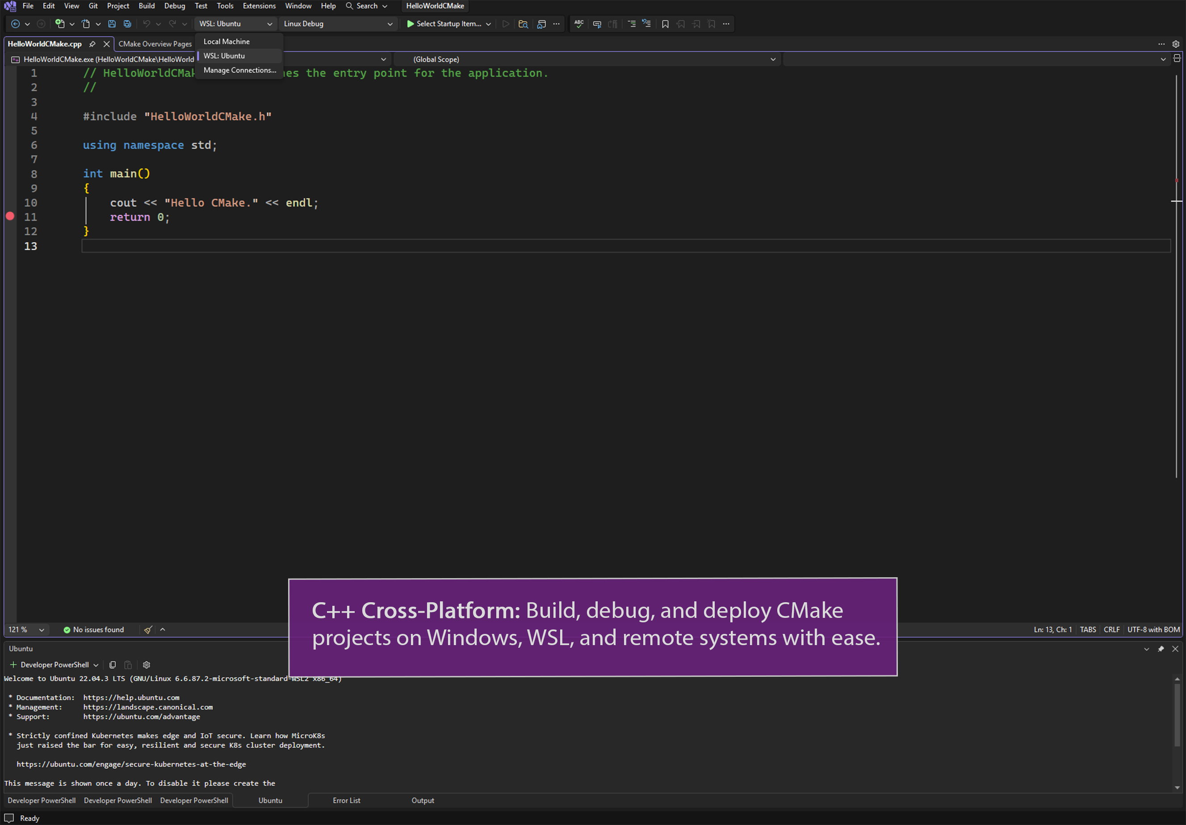Open the Developer PowerShell terminal dropdown

96,664
